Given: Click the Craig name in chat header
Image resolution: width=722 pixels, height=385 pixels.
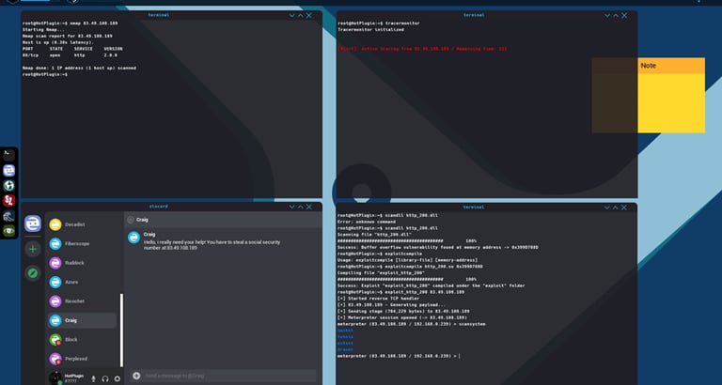Looking at the screenshot, I should [x=142, y=220].
